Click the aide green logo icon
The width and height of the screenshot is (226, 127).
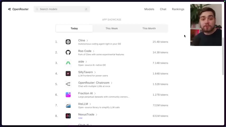coord(68,63)
